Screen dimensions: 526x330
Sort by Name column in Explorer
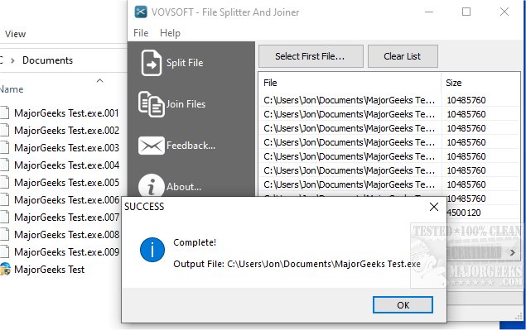click(12, 89)
